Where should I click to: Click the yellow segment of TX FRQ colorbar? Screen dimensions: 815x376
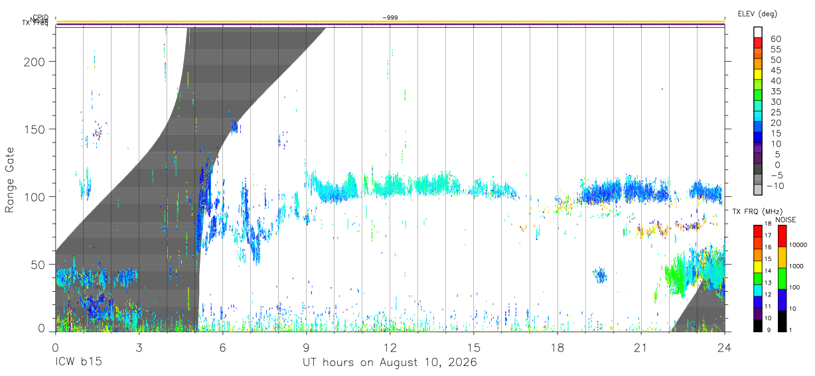click(758, 267)
